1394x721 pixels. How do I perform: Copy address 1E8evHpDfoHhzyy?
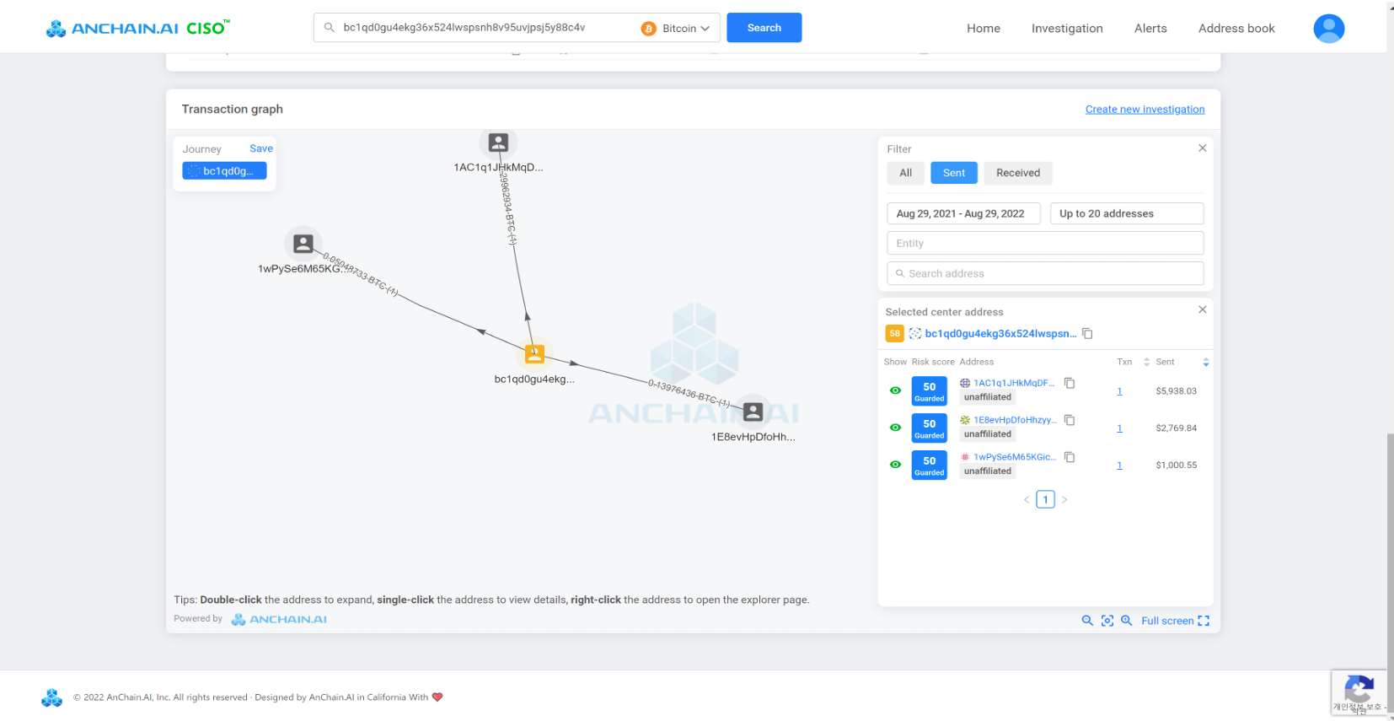tap(1070, 420)
